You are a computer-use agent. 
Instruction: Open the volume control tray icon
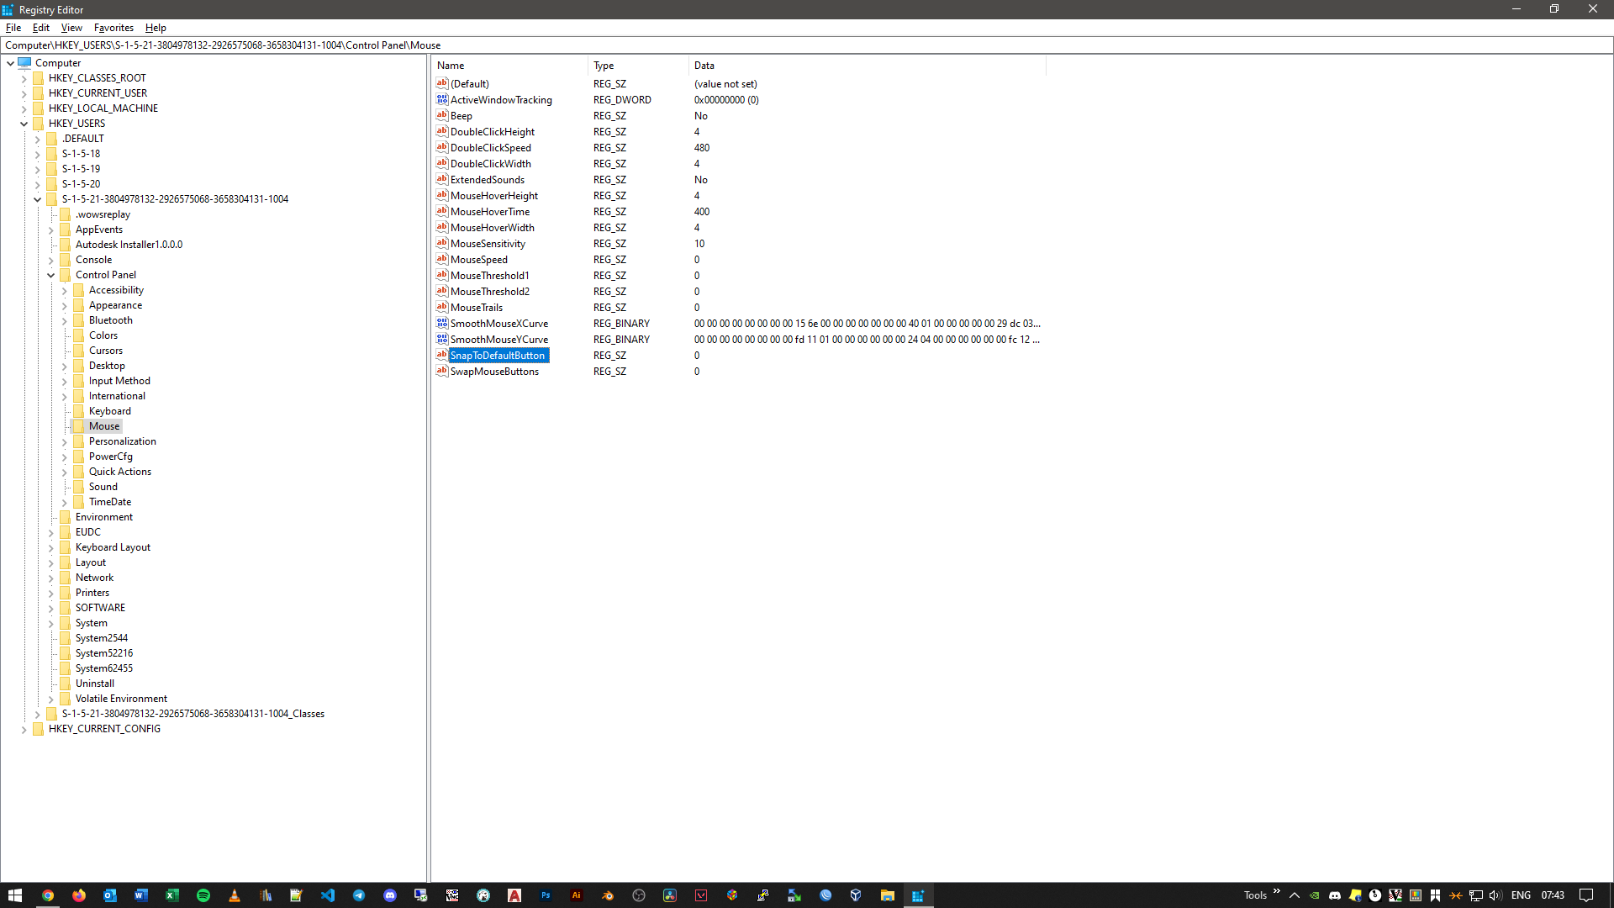(x=1495, y=895)
